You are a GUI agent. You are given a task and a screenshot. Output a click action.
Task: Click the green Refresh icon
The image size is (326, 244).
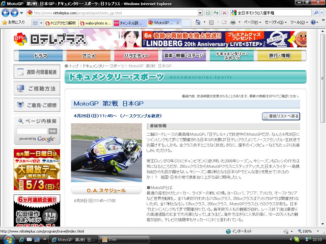pyautogui.click(x=216, y=13)
